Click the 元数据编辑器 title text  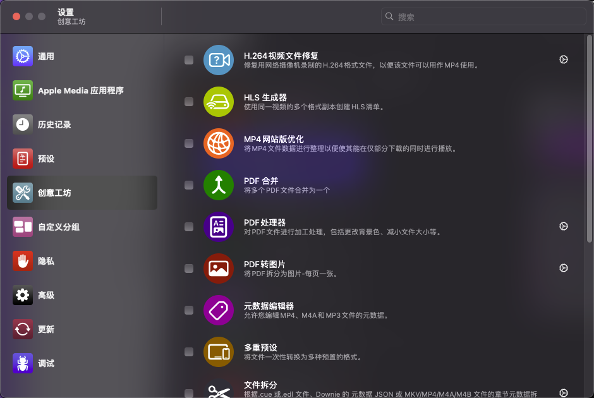[269, 306]
